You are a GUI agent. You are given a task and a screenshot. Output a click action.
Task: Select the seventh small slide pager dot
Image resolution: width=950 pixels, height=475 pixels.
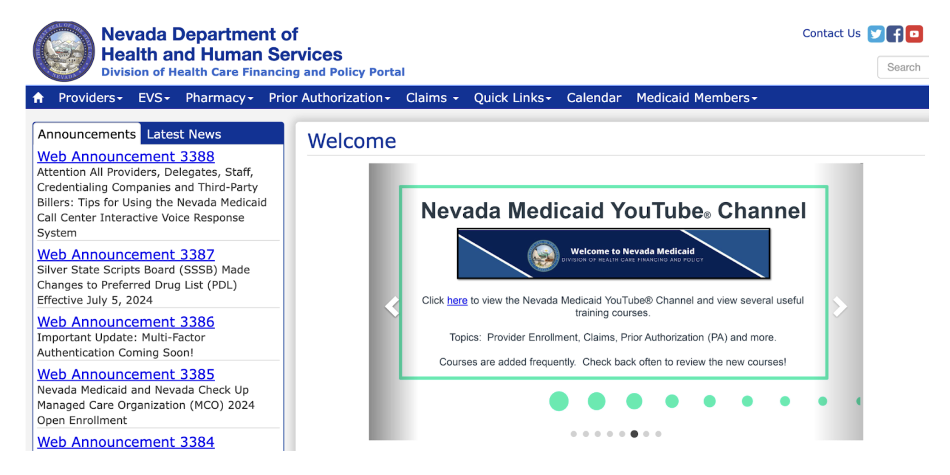pos(646,434)
